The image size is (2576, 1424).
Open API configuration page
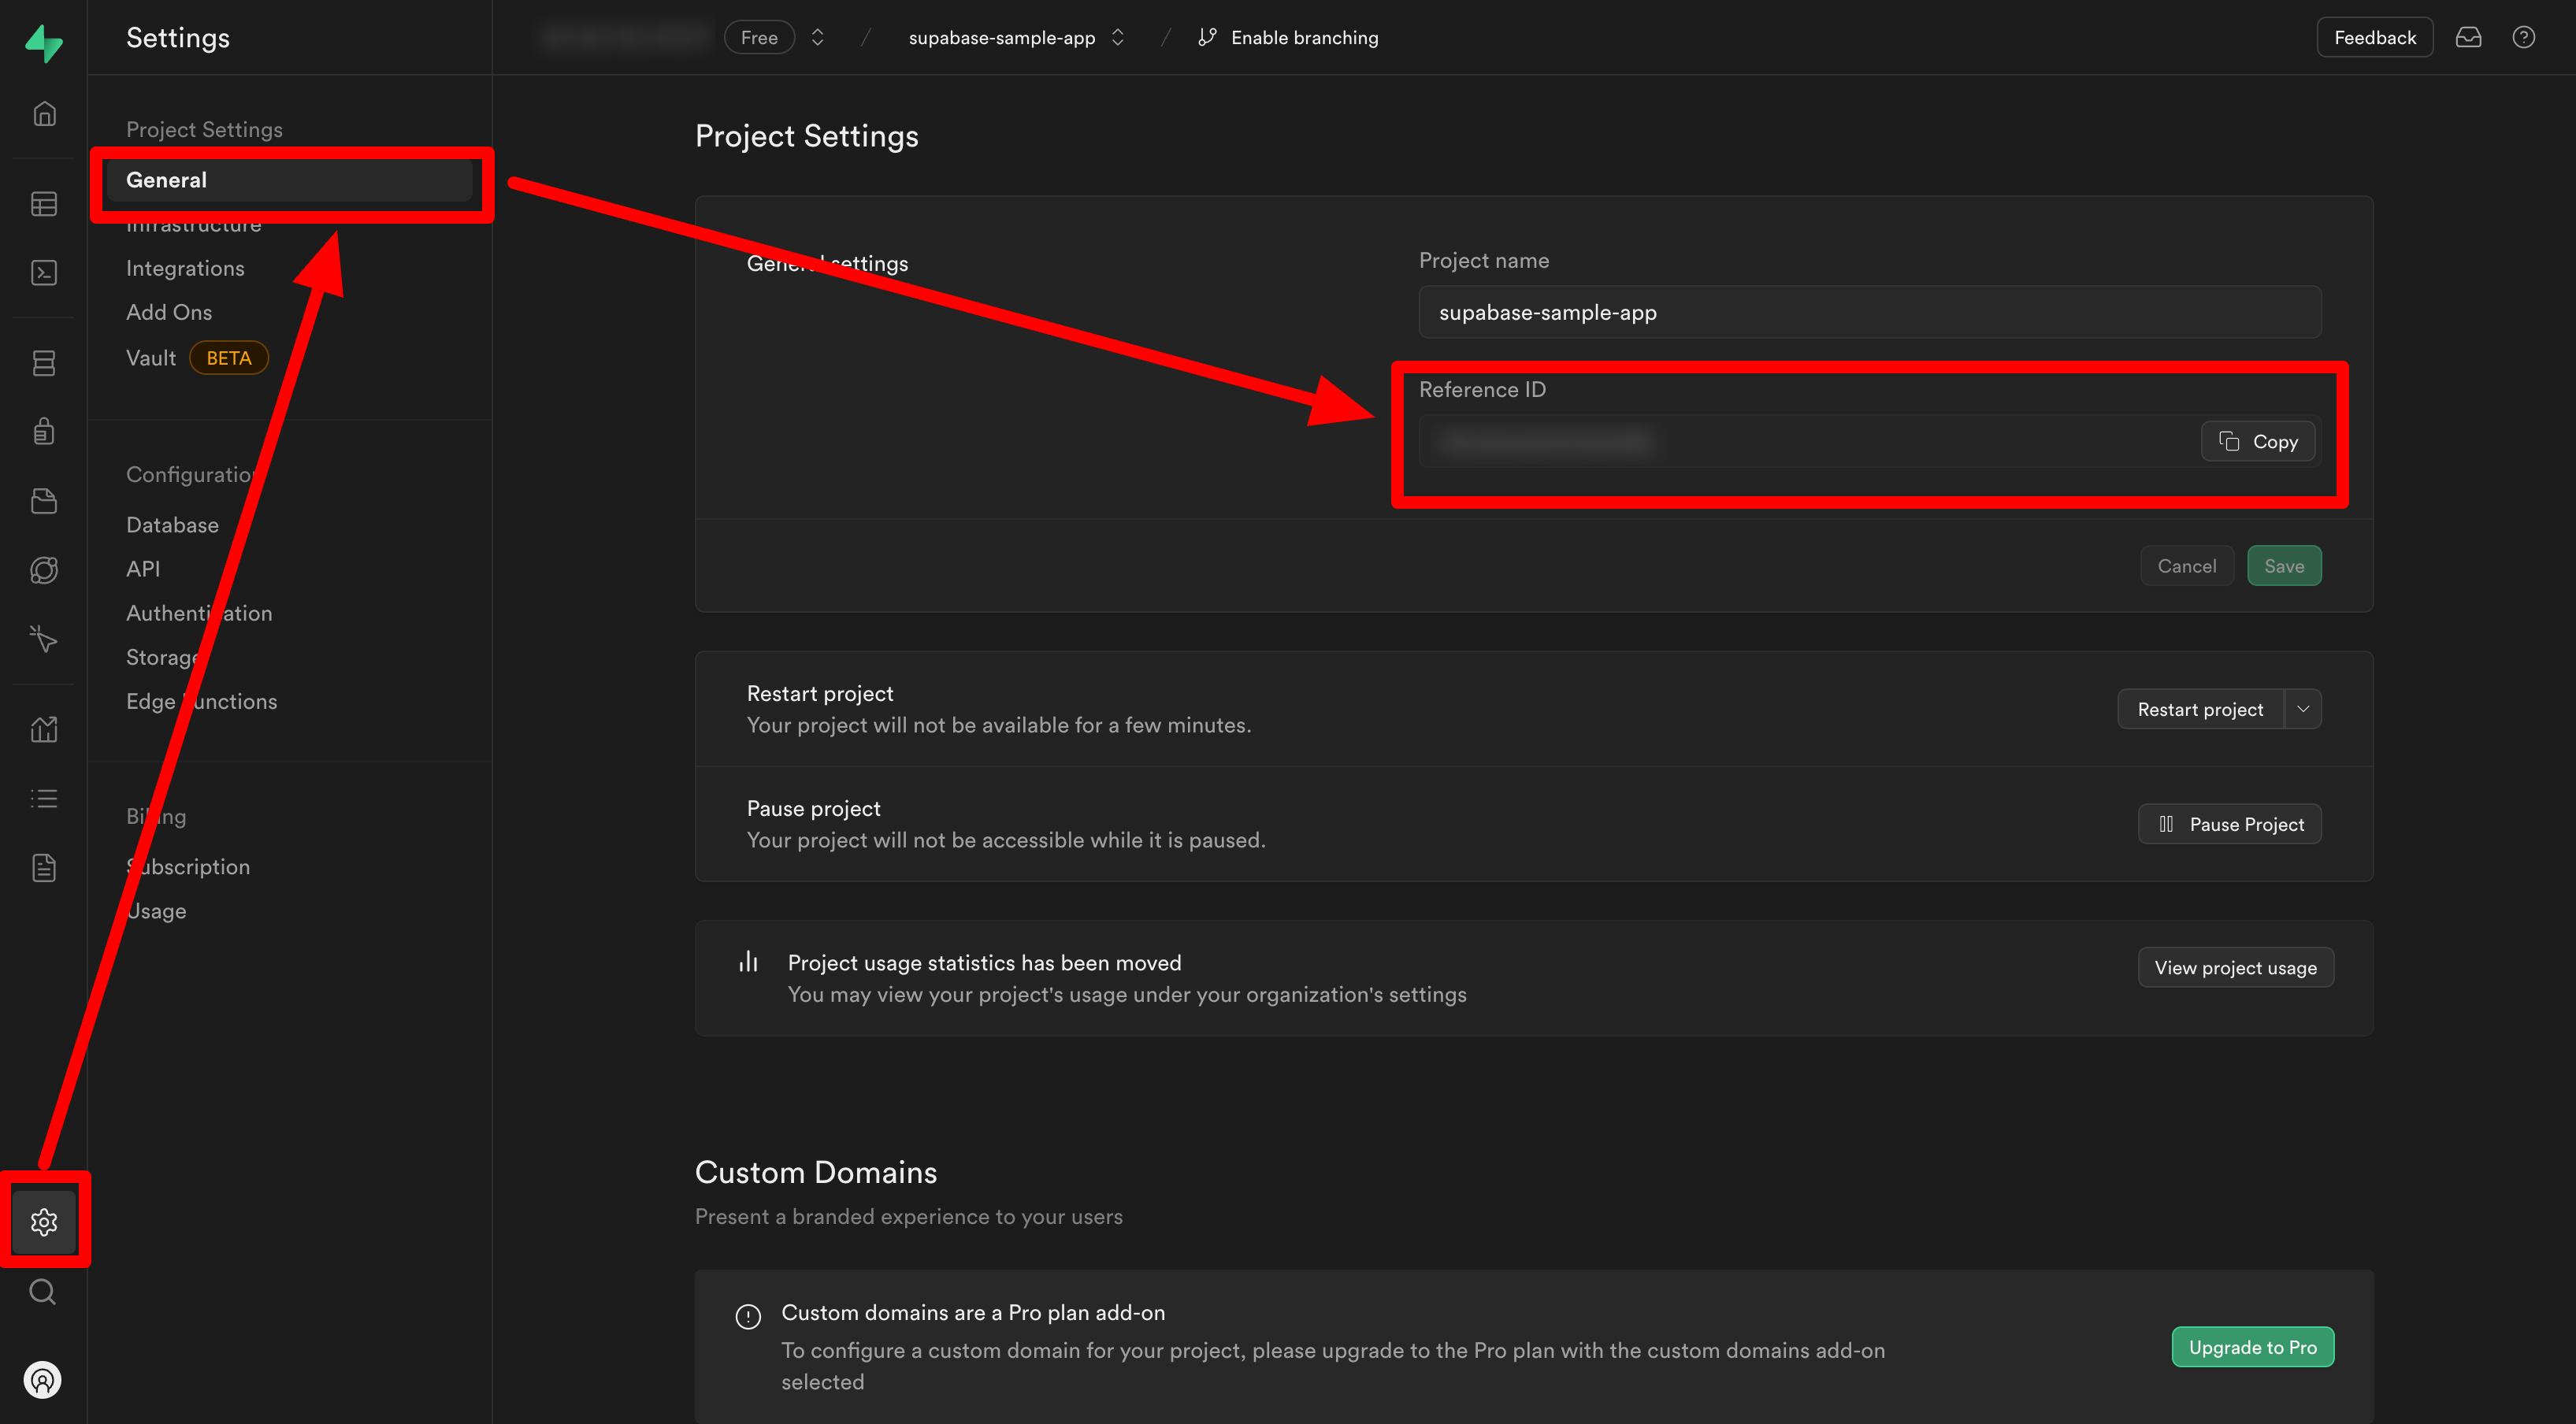pos(143,569)
